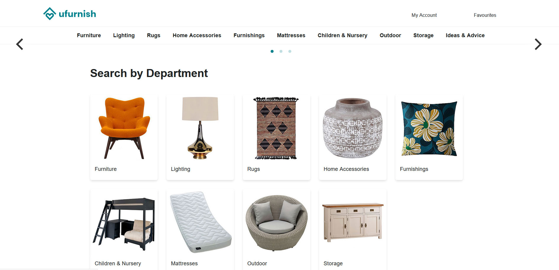This screenshot has width=559, height=270.
Task: Open the vase Home Accessories card
Action: coord(353,137)
